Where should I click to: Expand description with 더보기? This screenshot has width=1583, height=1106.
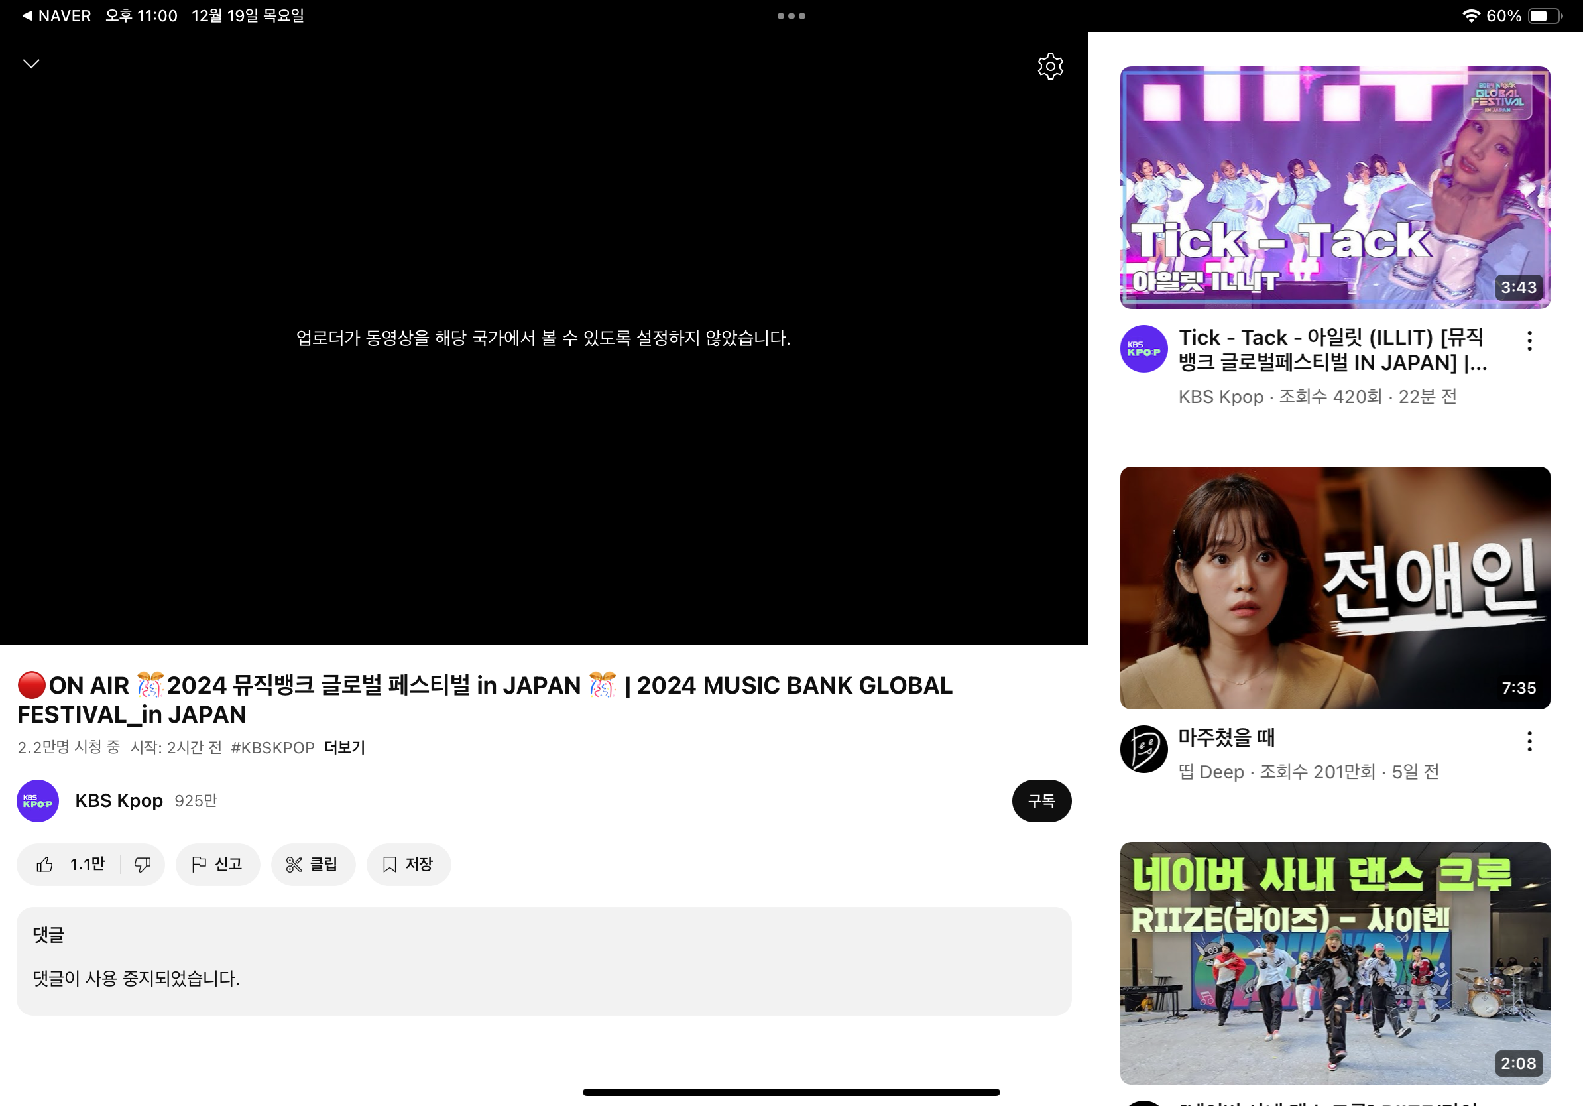point(345,747)
